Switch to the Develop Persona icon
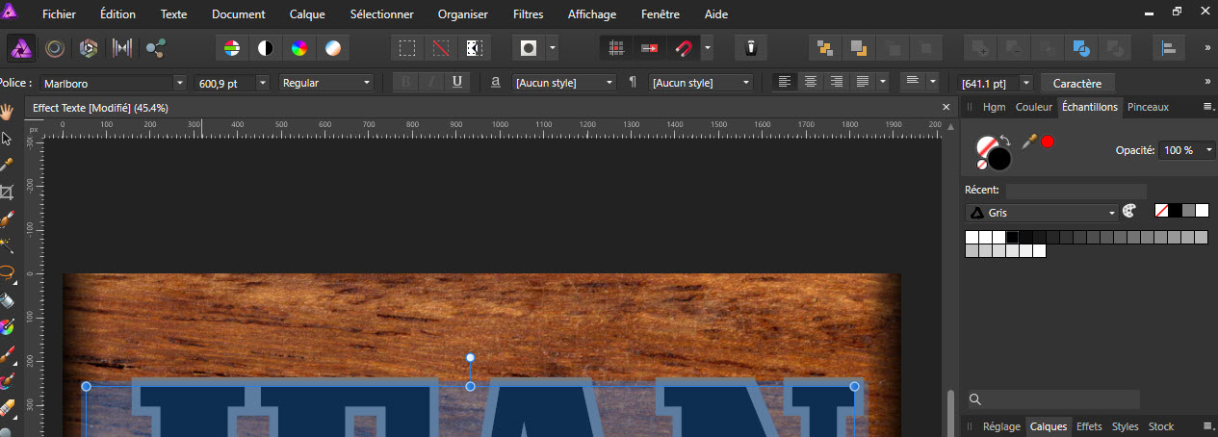This screenshot has height=437, width=1218. 89,47
